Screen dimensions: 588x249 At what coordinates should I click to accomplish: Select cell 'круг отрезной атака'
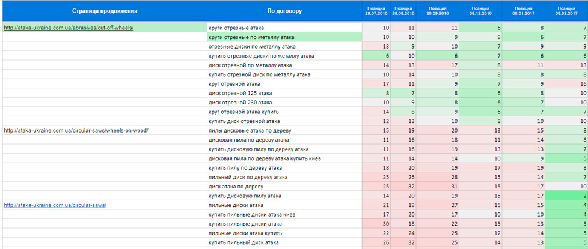[x=284, y=84]
